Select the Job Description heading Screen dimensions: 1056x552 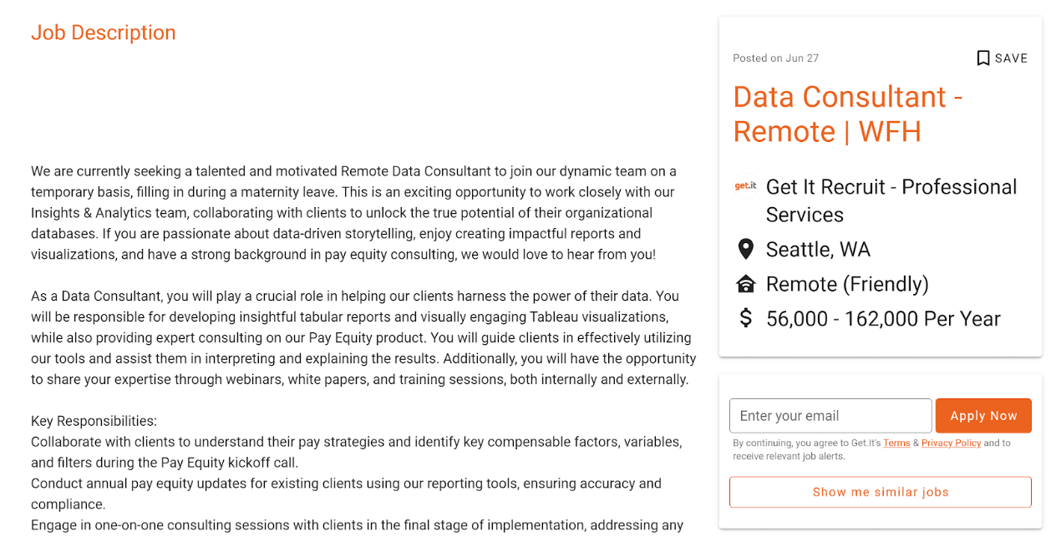pyautogui.click(x=103, y=33)
